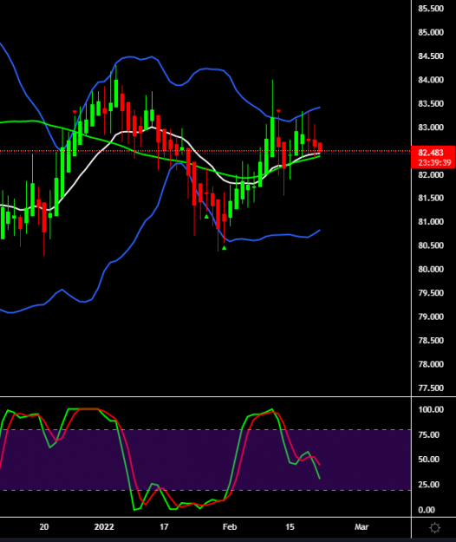Click the 82.000 price axis label
Viewport: 456px width, 542px height.
(x=431, y=174)
